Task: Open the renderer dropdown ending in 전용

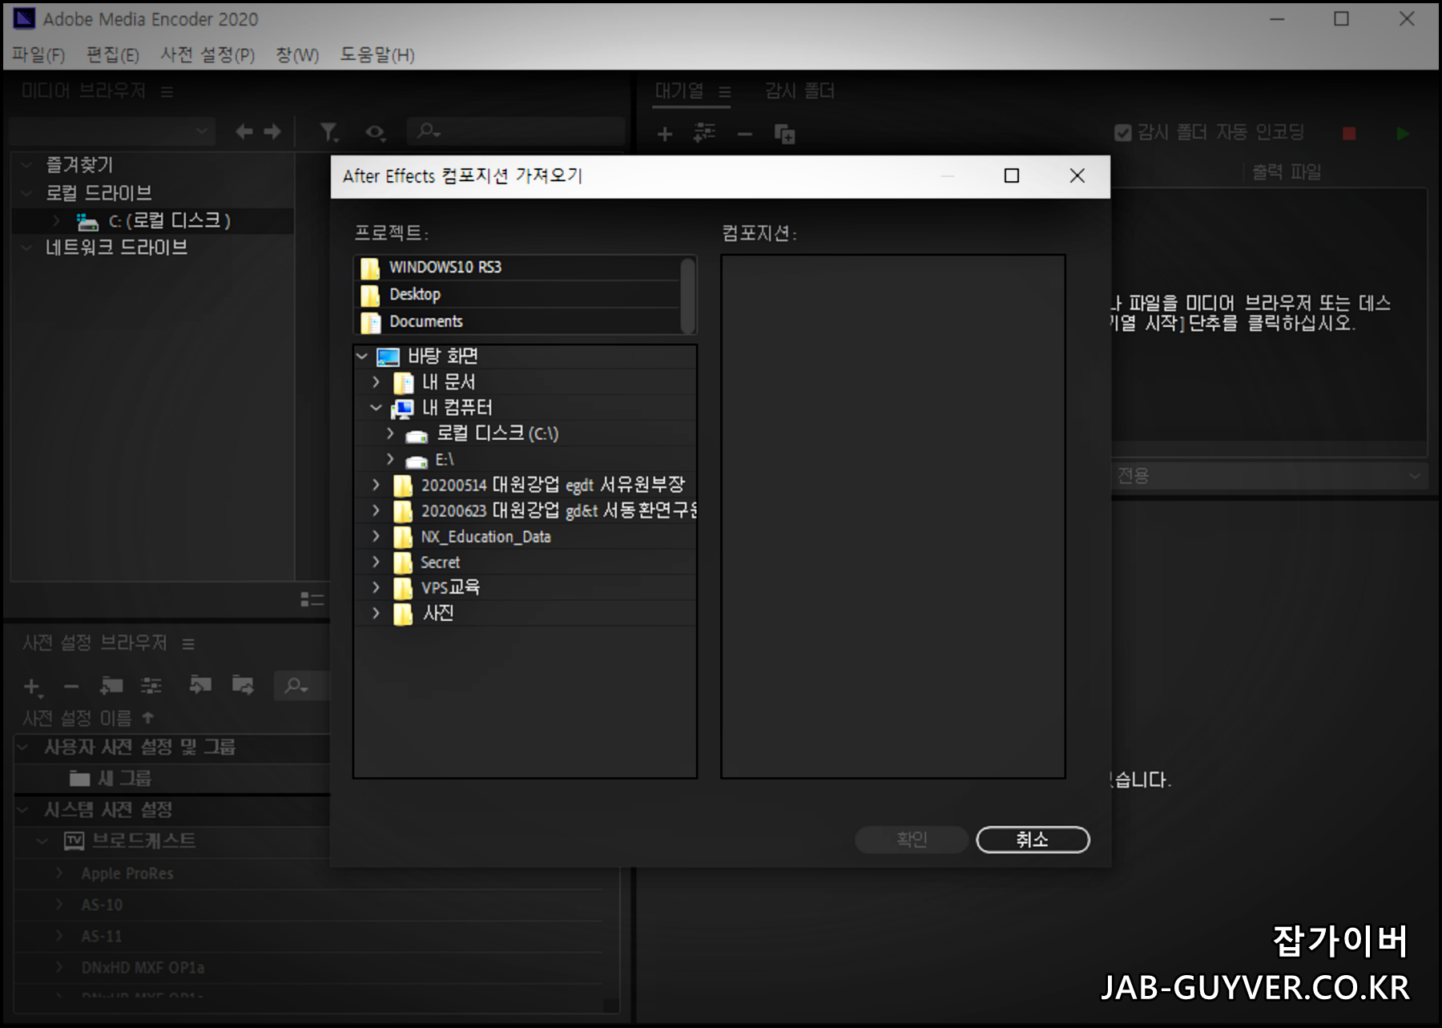Action: pos(1270,475)
